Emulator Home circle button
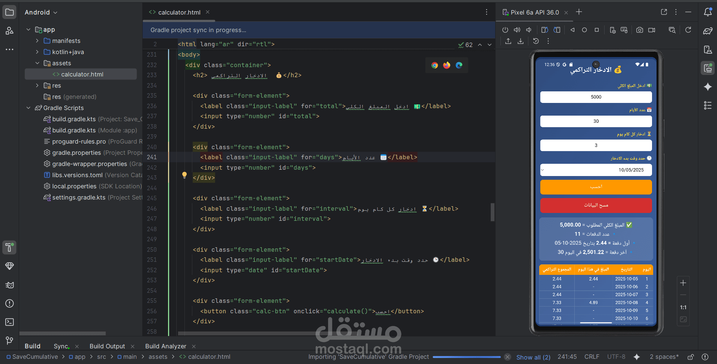 coord(584,30)
